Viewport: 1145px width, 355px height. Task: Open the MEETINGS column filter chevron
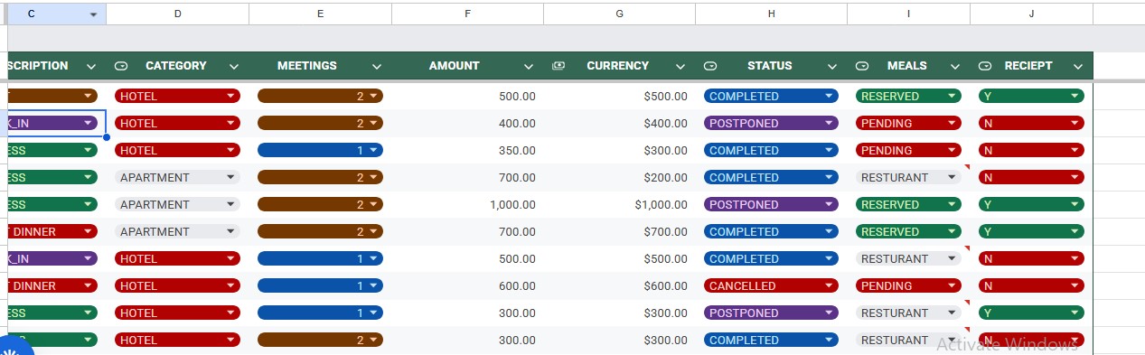377,66
